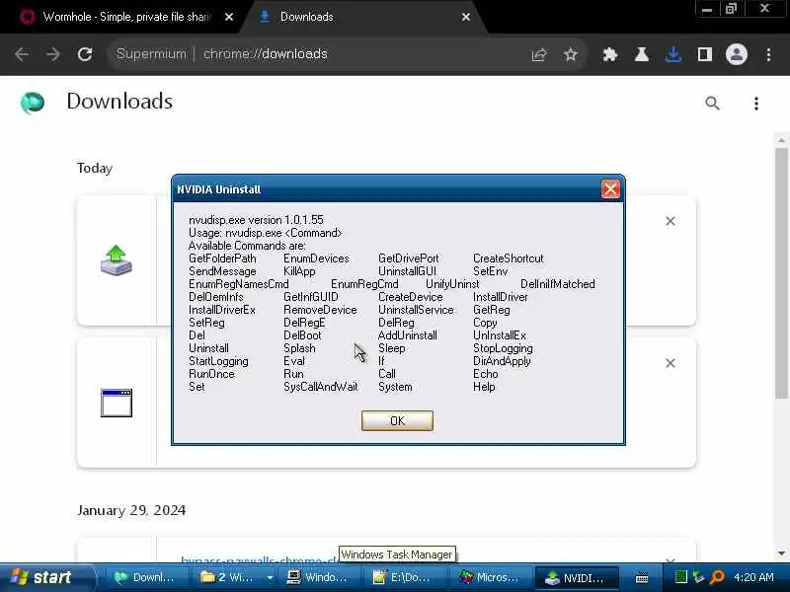
Task: Expand the taskbar group dropdown arrow
Action: click(x=270, y=577)
